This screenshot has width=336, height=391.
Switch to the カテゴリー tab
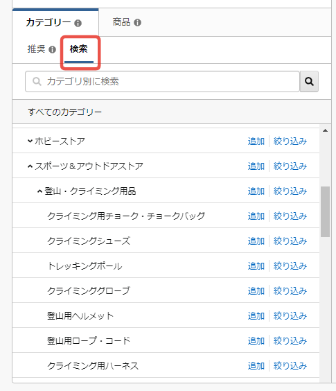[55, 22]
